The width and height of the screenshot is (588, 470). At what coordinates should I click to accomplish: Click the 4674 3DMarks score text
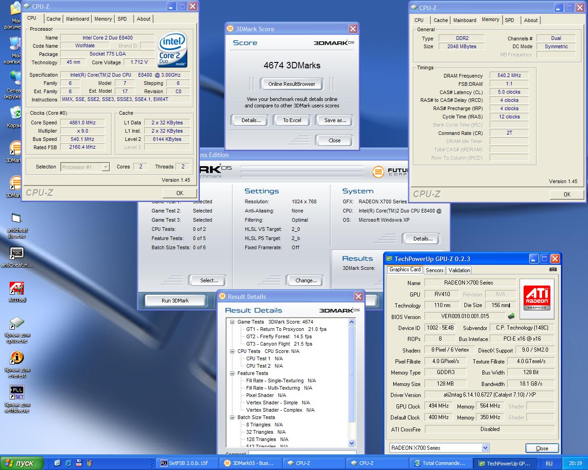click(292, 65)
